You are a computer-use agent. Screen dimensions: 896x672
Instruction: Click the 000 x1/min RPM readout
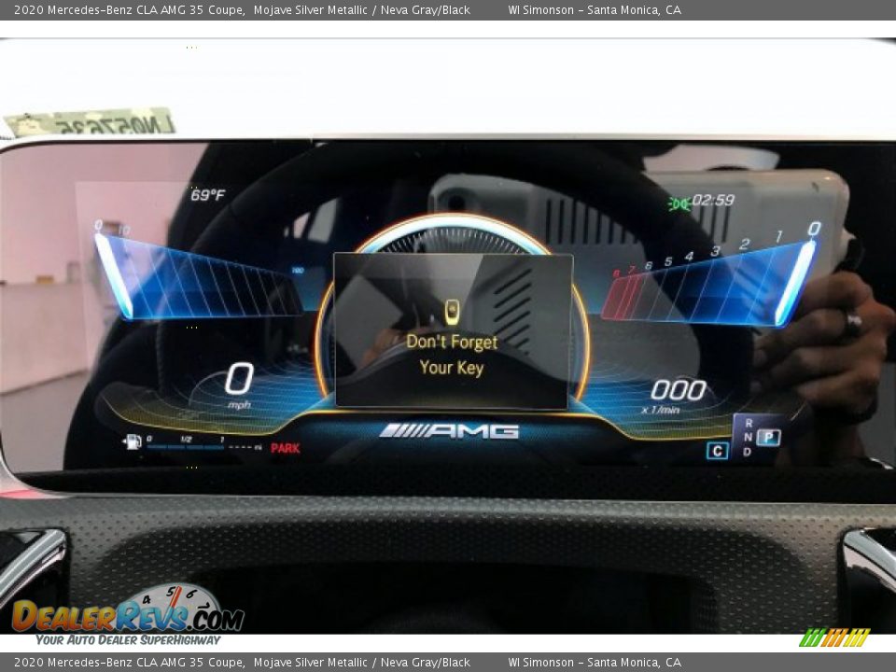click(x=679, y=392)
